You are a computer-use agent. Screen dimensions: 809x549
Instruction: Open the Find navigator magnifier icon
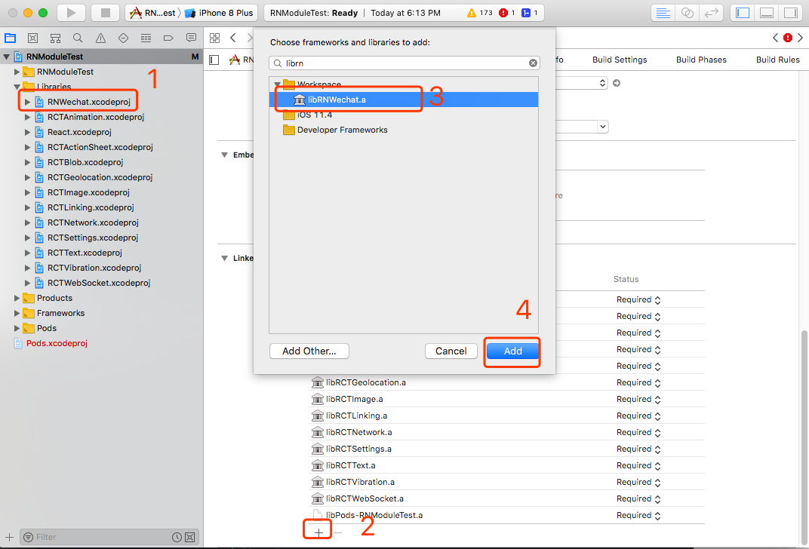tap(78, 38)
